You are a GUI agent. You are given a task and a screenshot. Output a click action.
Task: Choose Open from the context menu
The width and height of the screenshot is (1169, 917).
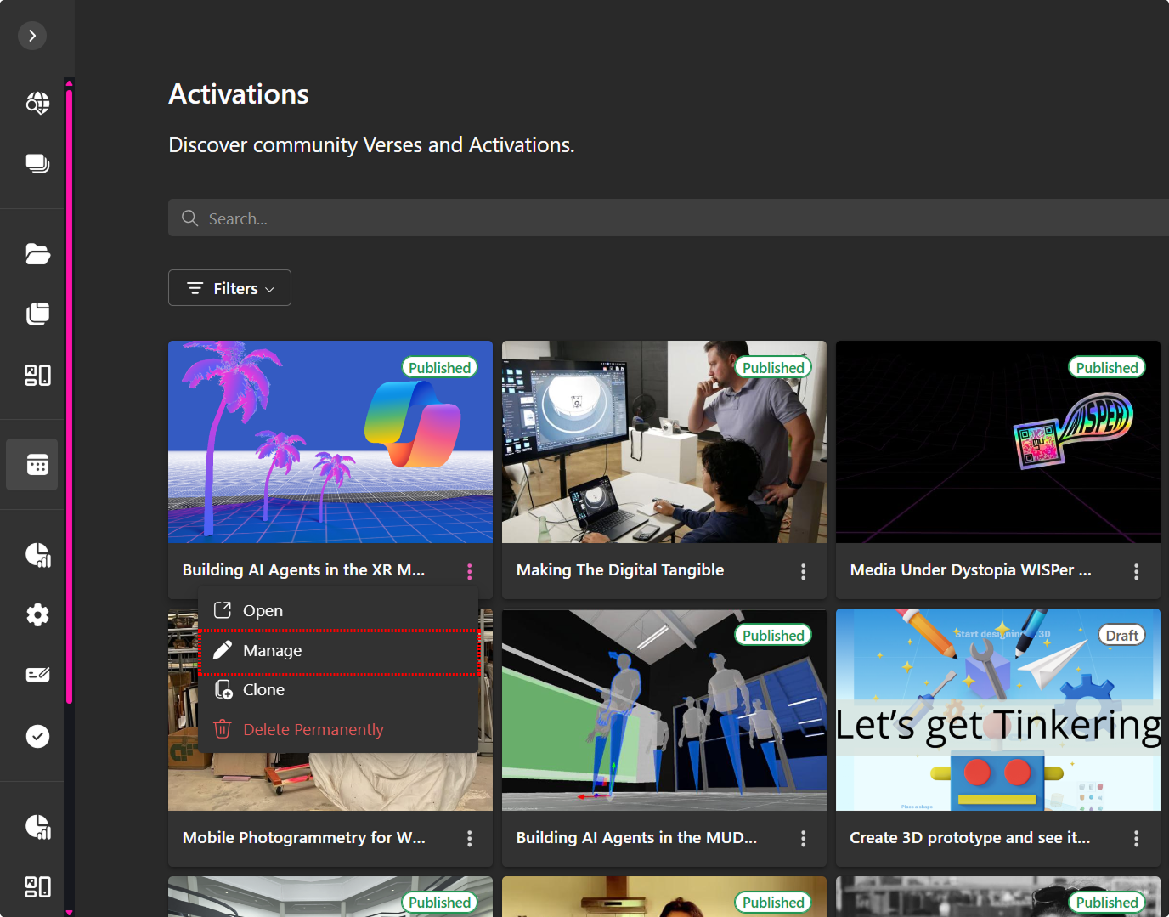tap(263, 611)
